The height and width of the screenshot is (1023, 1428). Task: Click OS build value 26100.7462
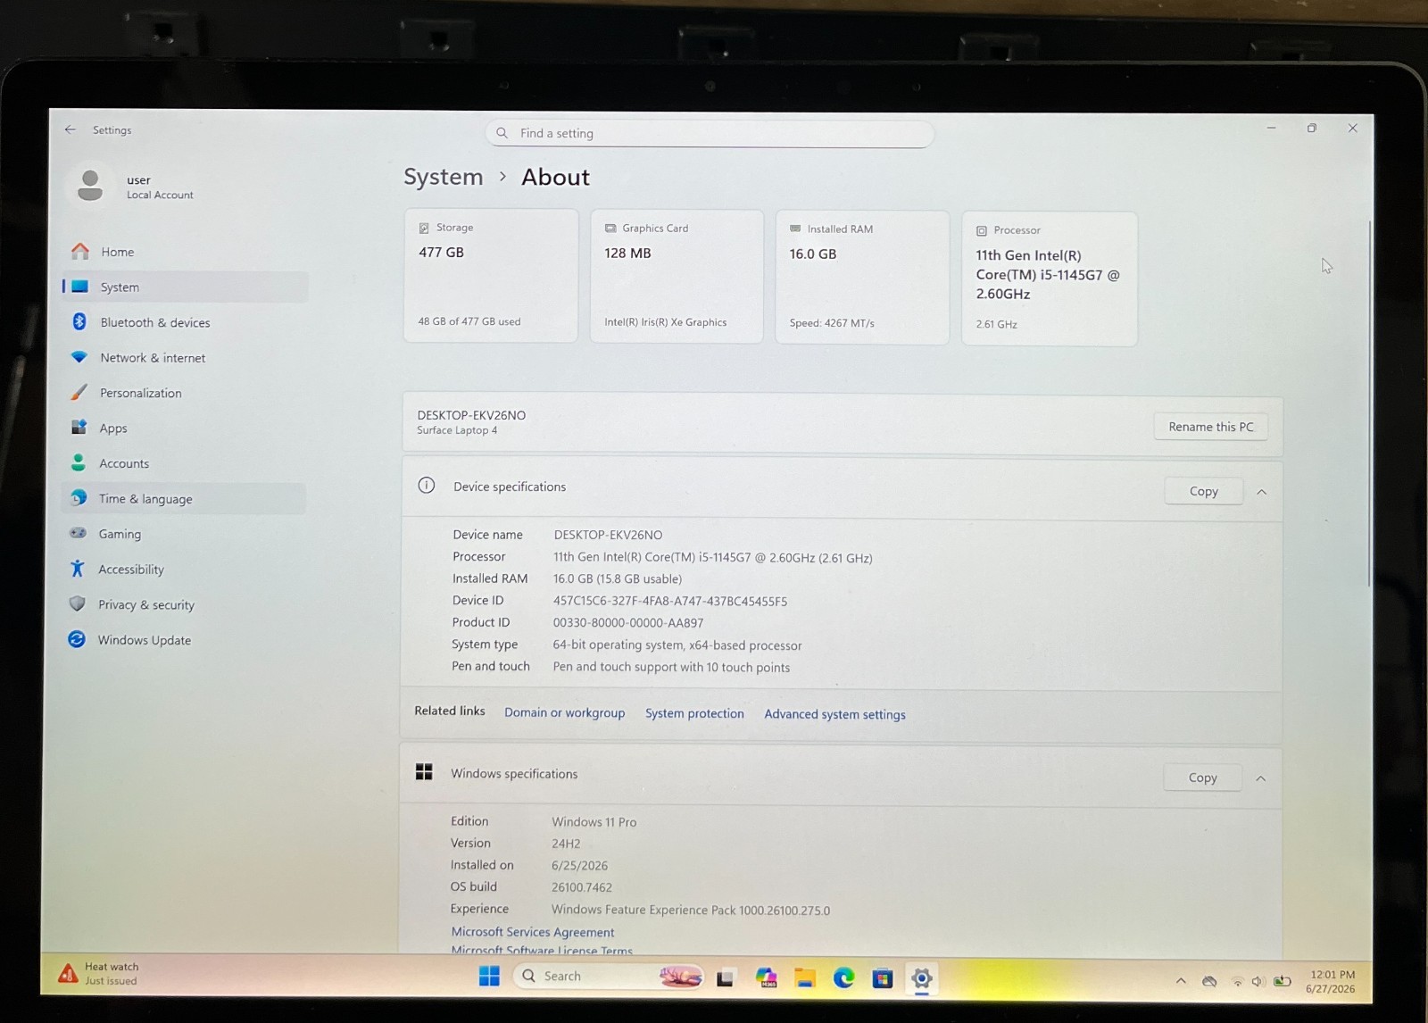(x=582, y=887)
